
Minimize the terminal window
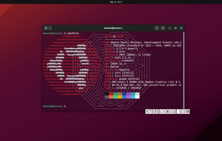click(170, 28)
